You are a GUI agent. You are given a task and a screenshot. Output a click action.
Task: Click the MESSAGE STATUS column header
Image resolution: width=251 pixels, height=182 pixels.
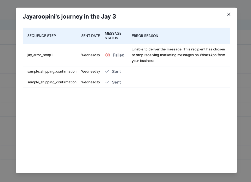[x=113, y=36]
